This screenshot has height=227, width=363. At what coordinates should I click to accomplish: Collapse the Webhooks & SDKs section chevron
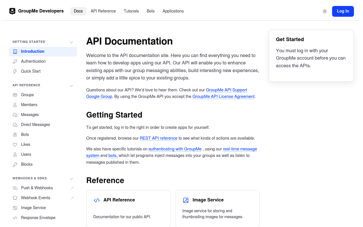click(71, 179)
